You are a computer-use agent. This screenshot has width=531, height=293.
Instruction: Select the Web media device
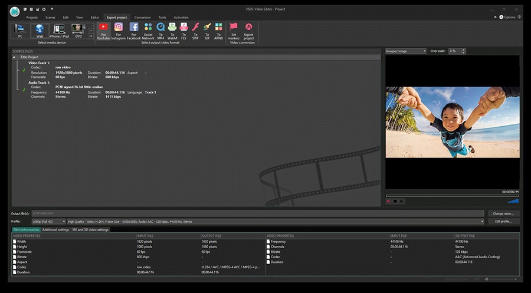pyautogui.click(x=40, y=30)
